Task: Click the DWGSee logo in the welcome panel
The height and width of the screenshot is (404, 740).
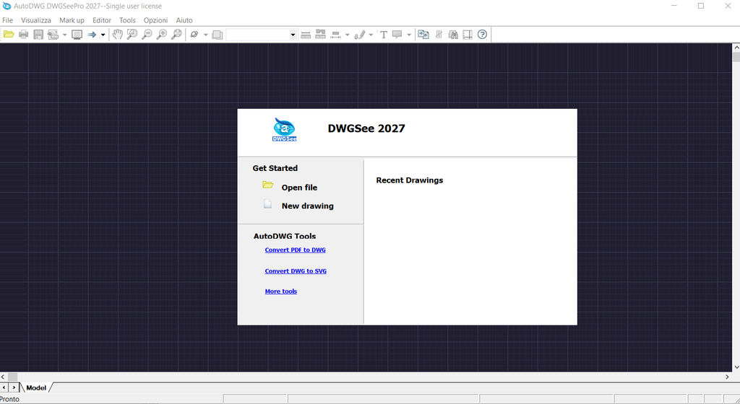Action: coord(285,129)
